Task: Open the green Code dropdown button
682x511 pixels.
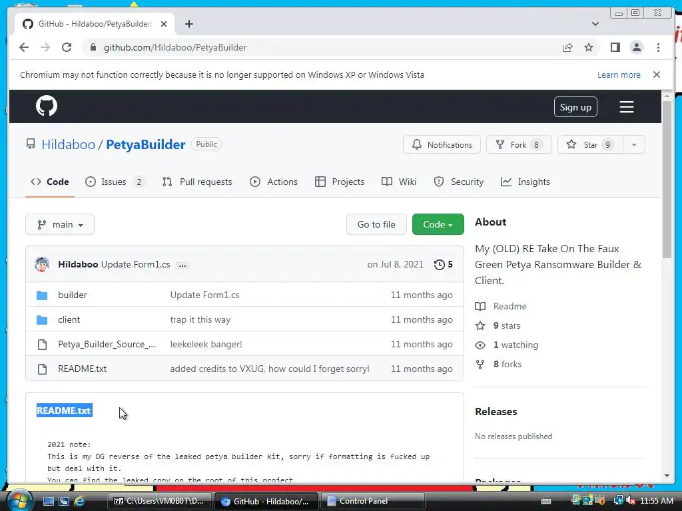Action: [438, 224]
